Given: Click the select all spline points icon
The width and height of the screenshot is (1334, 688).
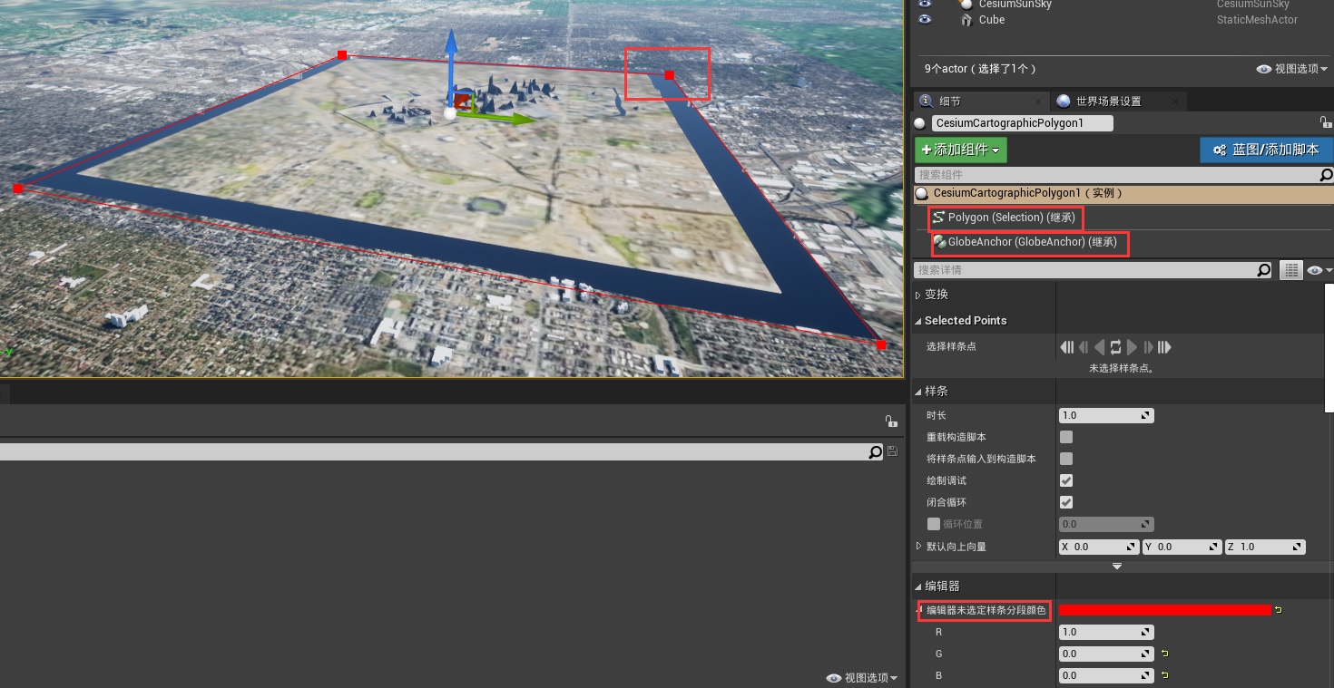Looking at the screenshot, I should pos(1116,347).
